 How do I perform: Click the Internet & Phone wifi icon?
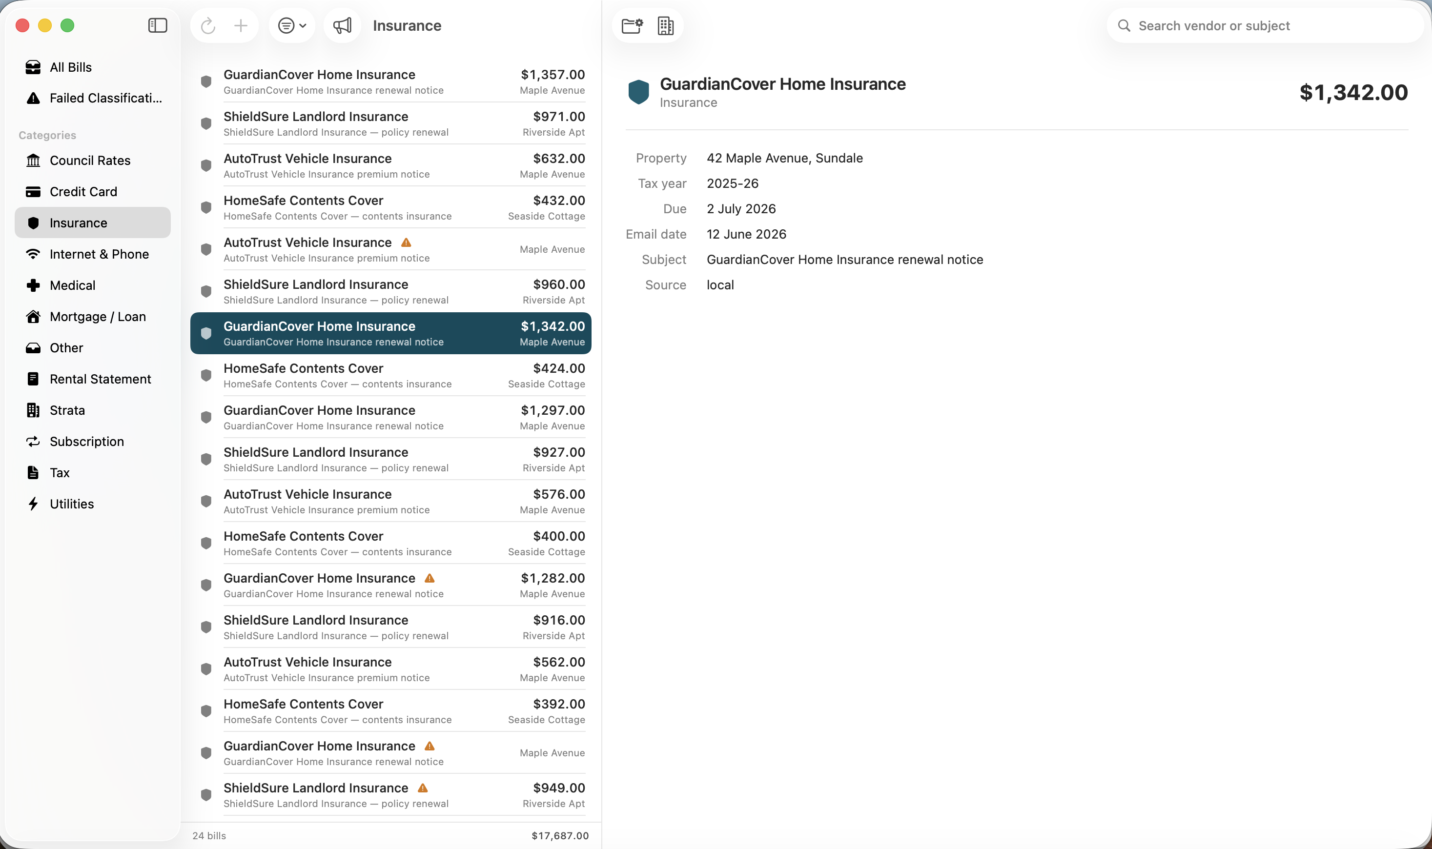pos(33,254)
